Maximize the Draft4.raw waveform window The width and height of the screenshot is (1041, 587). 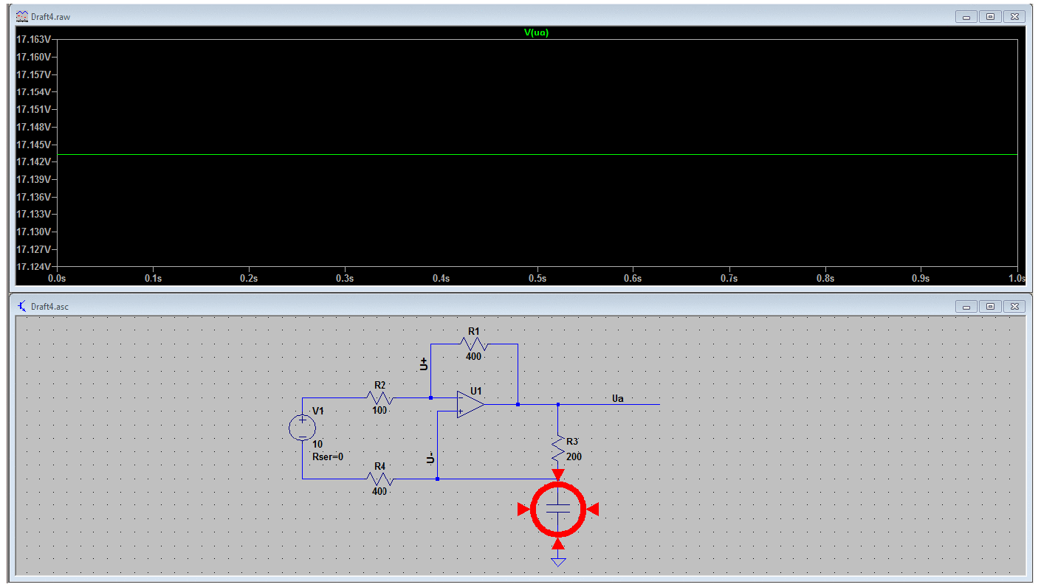click(x=991, y=15)
